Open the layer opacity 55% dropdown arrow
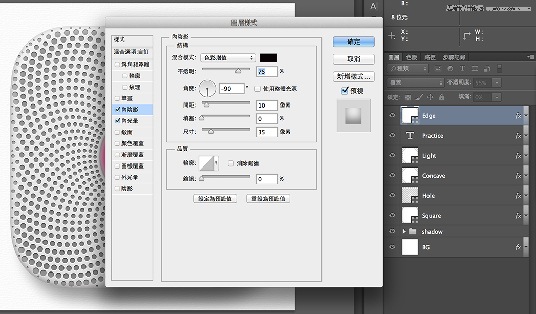The image size is (536, 314). click(497, 83)
